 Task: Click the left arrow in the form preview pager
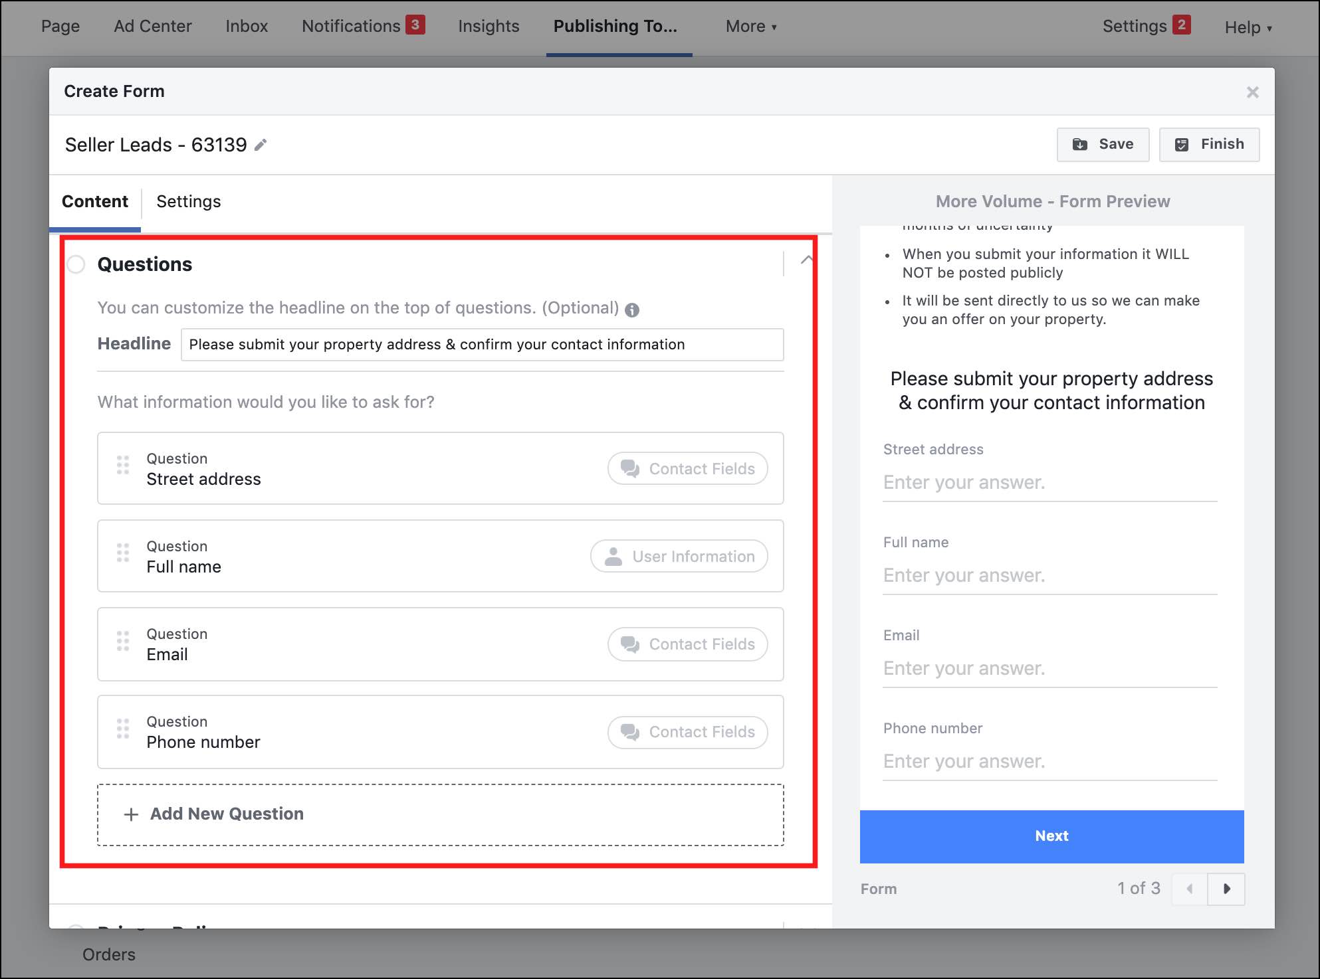coord(1188,889)
